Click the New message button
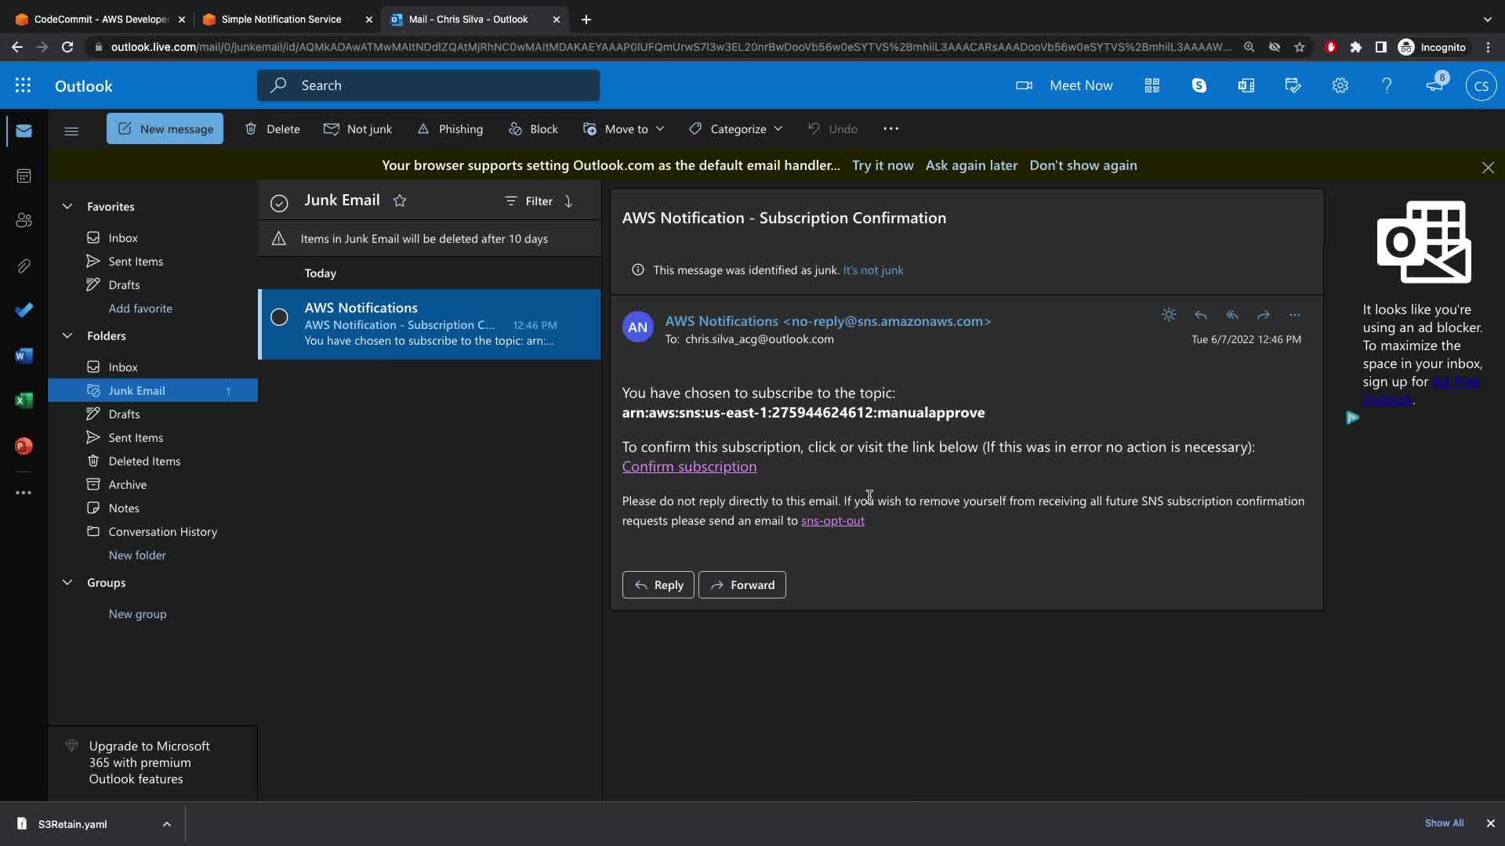Image resolution: width=1505 pixels, height=846 pixels. point(165,128)
